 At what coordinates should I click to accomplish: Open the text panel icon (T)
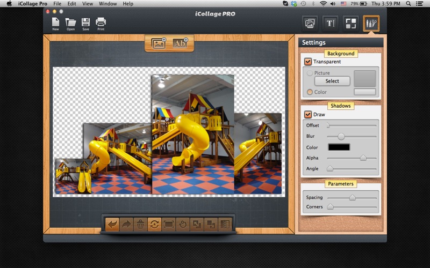330,23
